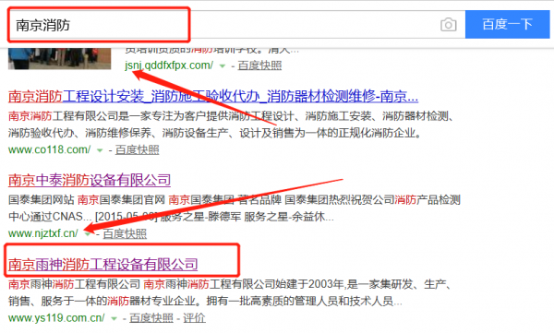This screenshot has width=554, height=333.
Task: Open the www.ys119.com.cn URL link
Action: click(56, 318)
